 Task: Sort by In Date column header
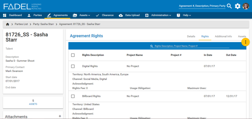point(208,55)
